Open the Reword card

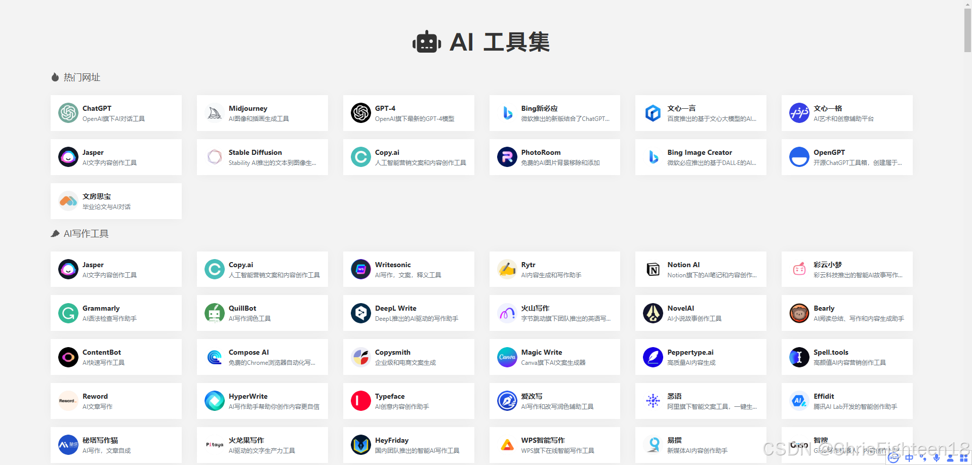[116, 401]
